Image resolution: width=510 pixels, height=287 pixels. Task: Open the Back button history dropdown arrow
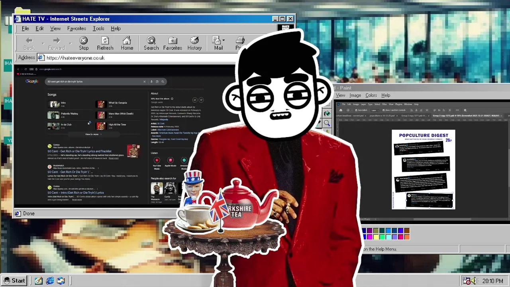coord(43,43)
